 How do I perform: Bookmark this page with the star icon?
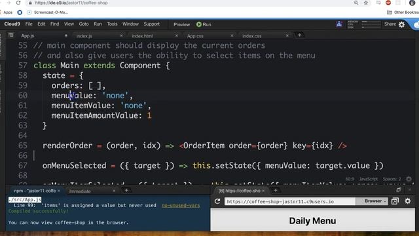[x=366, y=3]
